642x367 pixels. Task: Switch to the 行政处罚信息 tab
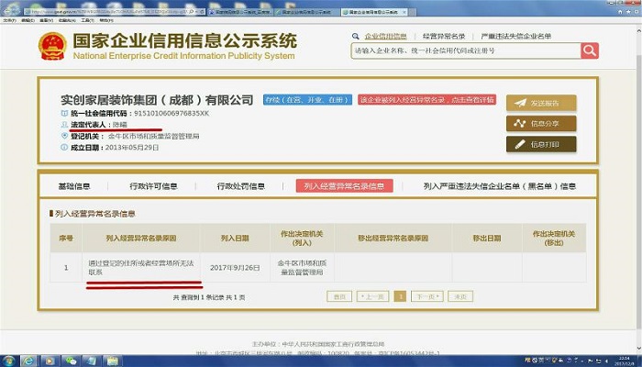coord(241,186)
